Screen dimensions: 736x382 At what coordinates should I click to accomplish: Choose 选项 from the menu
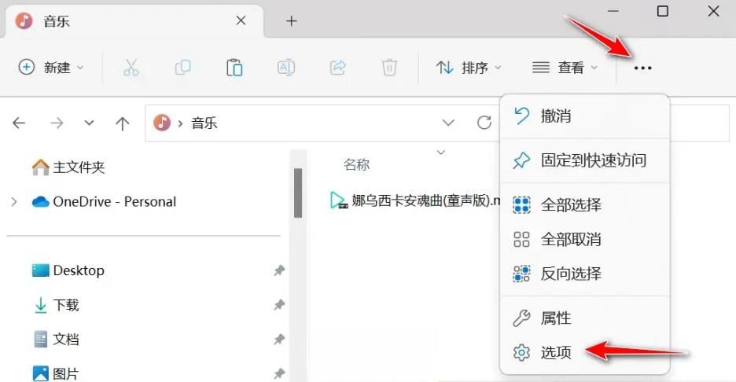coord(585,352)
